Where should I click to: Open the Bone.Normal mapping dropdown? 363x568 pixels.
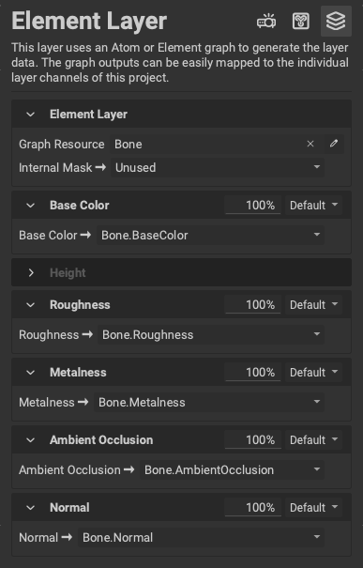pos(201,537)
